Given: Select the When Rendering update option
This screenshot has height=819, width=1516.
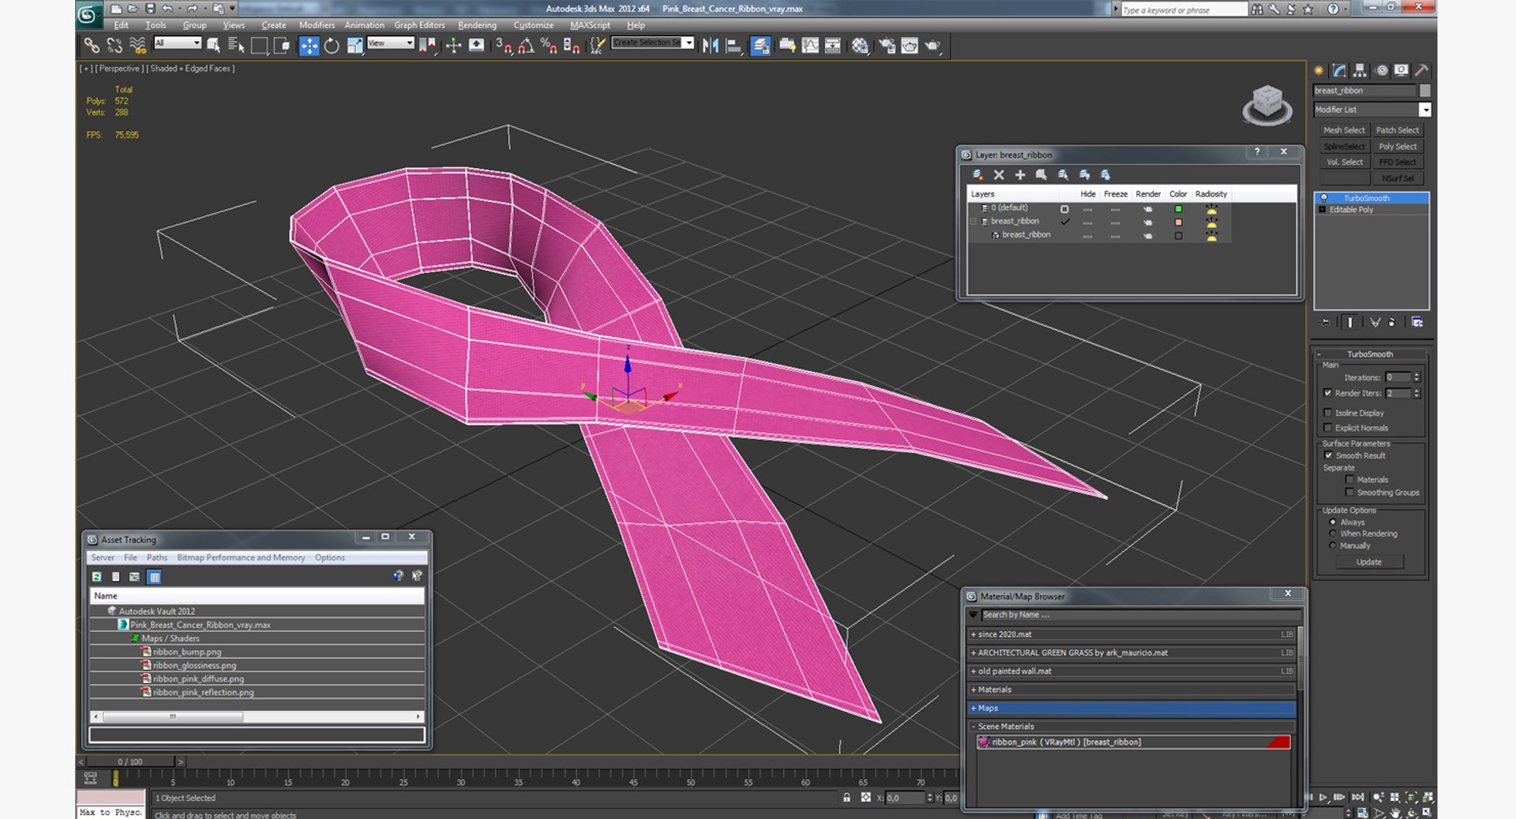Looking at the screenshot, I should click(x=1333, y=534).
